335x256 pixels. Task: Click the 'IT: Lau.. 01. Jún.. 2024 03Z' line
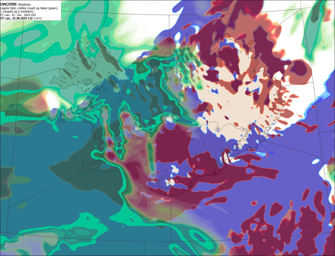coord(18,15)
